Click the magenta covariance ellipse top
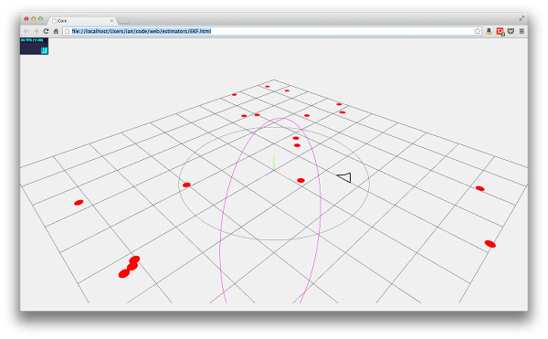The width and height of the screenshot is (548, 339). click(x=280, y=119)
